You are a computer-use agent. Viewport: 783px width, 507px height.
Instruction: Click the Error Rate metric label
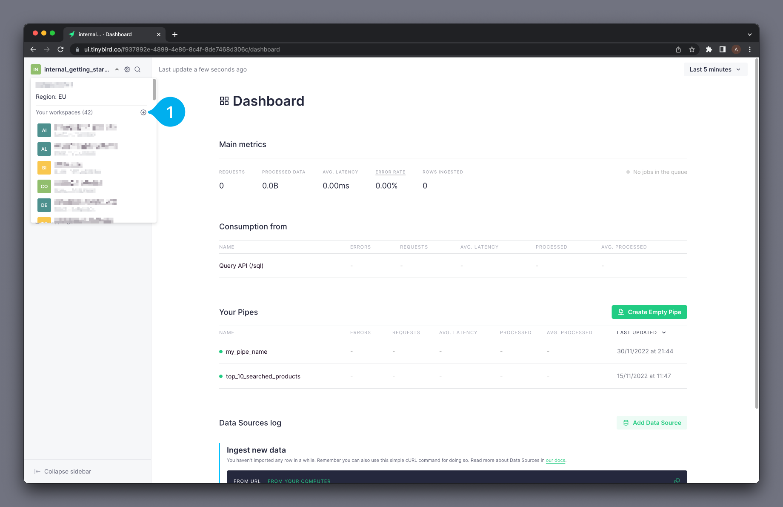[390, 172]
